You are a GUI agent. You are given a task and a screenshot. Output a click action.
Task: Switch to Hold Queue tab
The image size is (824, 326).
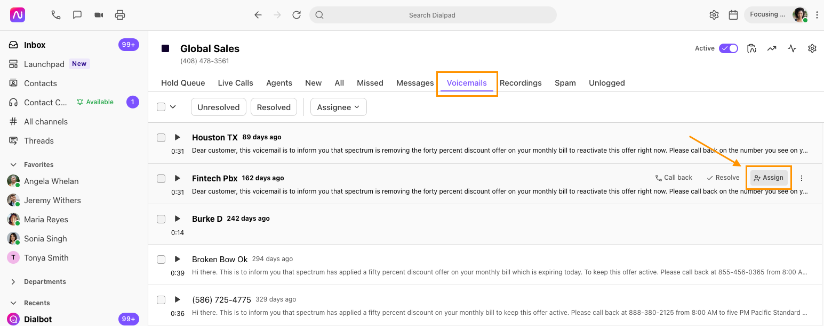coord(183,83)
